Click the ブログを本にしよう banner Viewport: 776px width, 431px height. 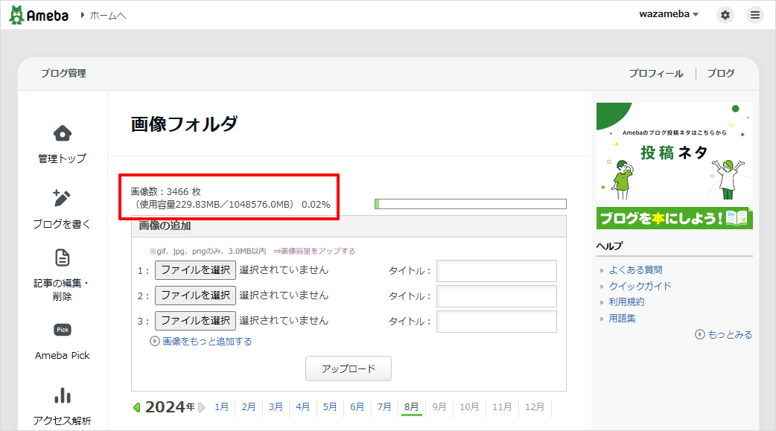[675, 217]
